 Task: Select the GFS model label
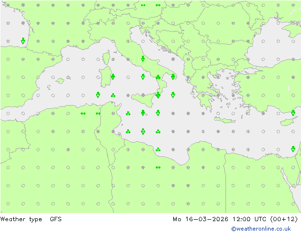pos(56,219)
